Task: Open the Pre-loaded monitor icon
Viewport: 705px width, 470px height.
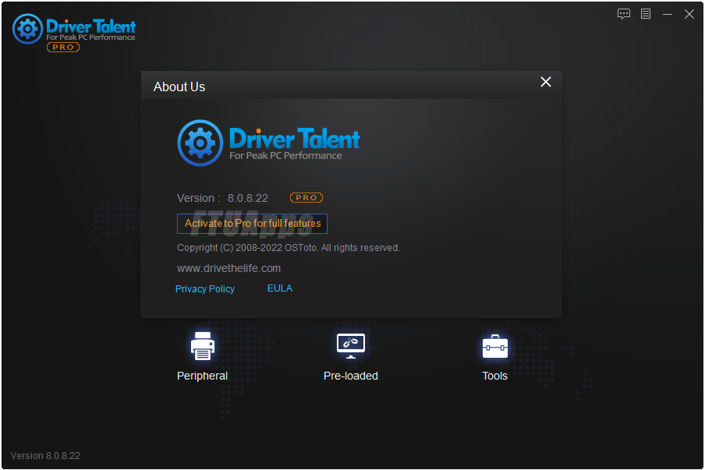Action: (351, 346)
